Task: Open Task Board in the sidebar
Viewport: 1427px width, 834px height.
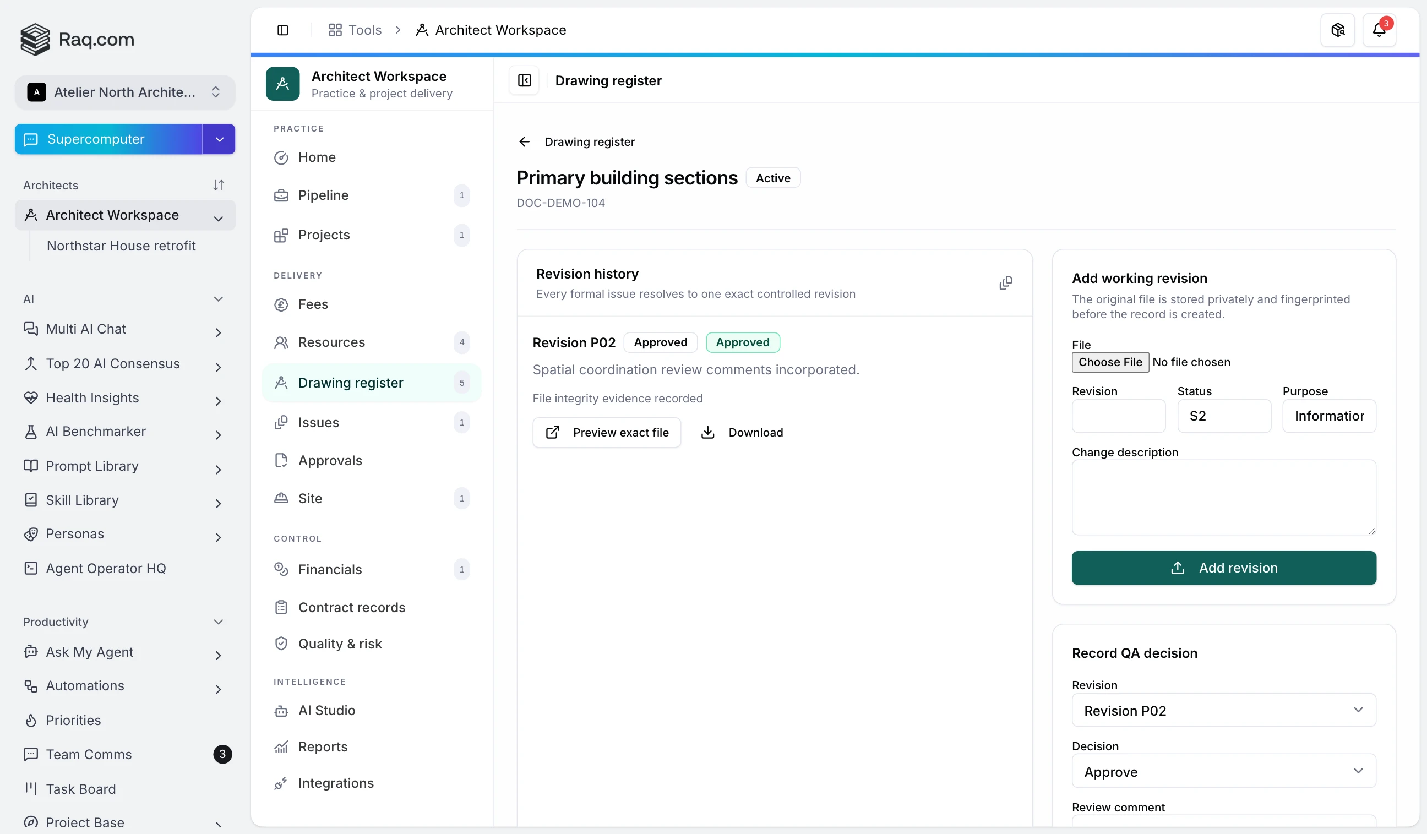Action: (124, 789)
